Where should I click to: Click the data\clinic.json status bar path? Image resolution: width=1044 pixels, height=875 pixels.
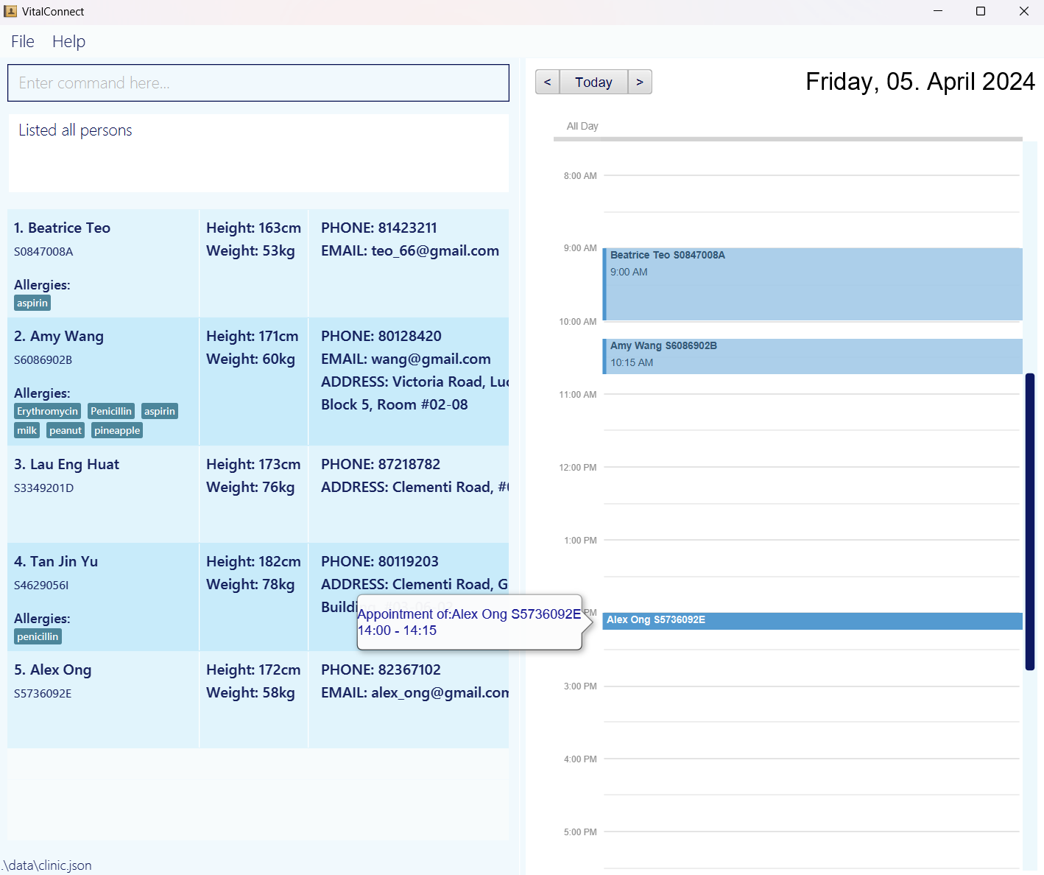point(47,865)
